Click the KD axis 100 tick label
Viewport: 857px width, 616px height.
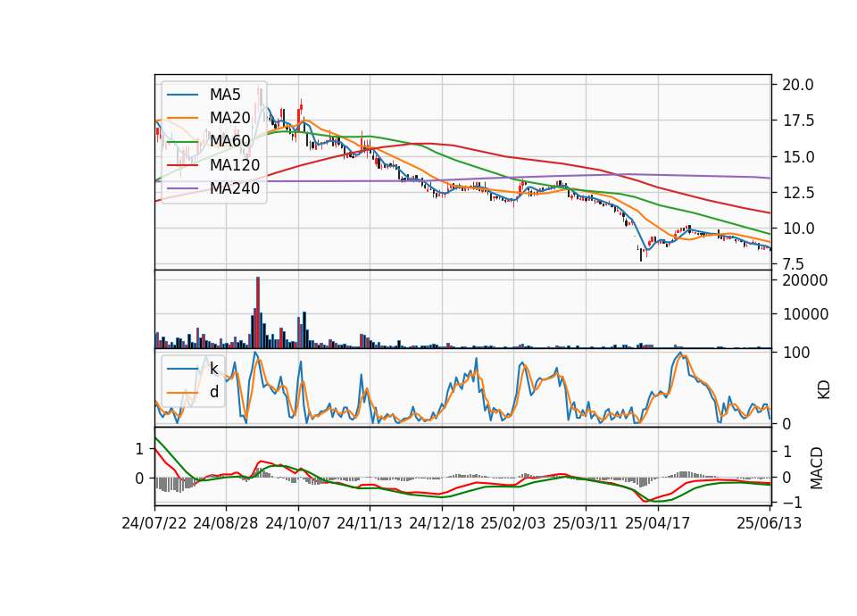coord(796,353)
